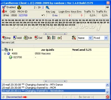This screenshot has width=111, height=100.
Task: Click the Keys Errs counter
Action: 77,15
